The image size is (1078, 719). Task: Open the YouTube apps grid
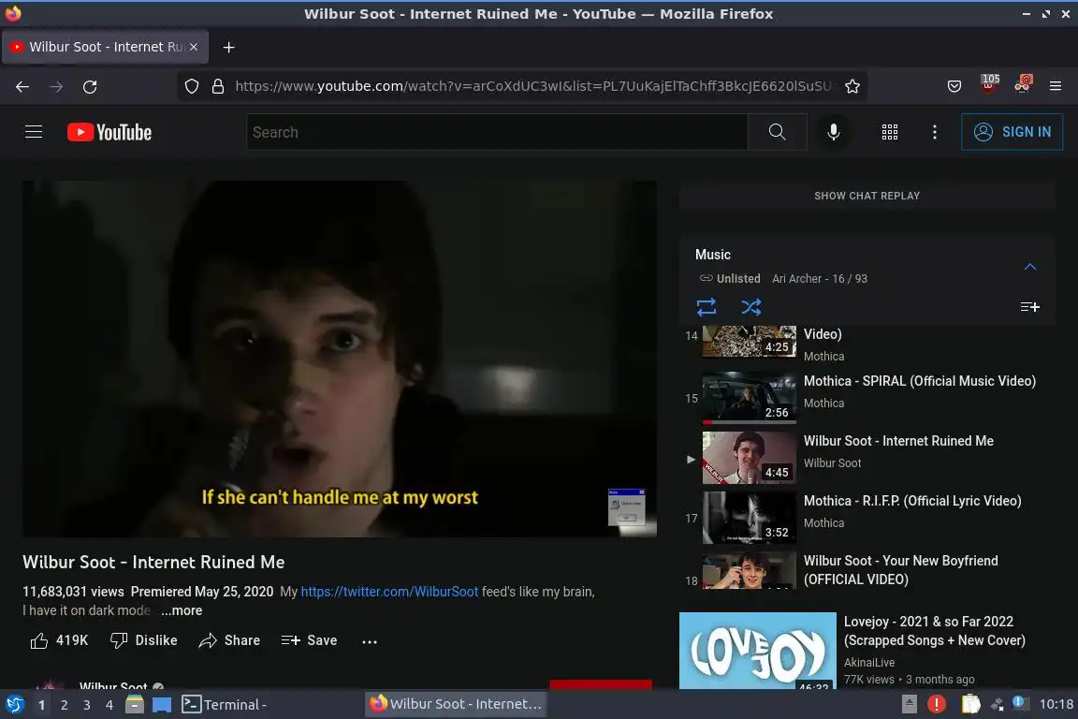(890, 131)
